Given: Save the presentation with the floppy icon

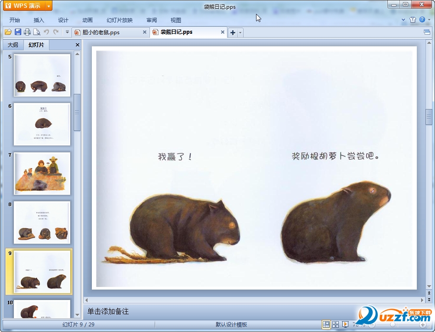Looking at the screenshot, I should click(18, 32).
